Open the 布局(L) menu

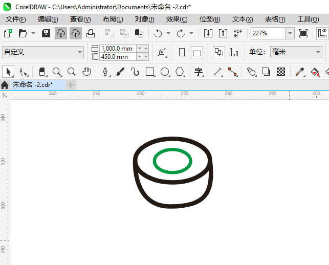pos(113,19)
